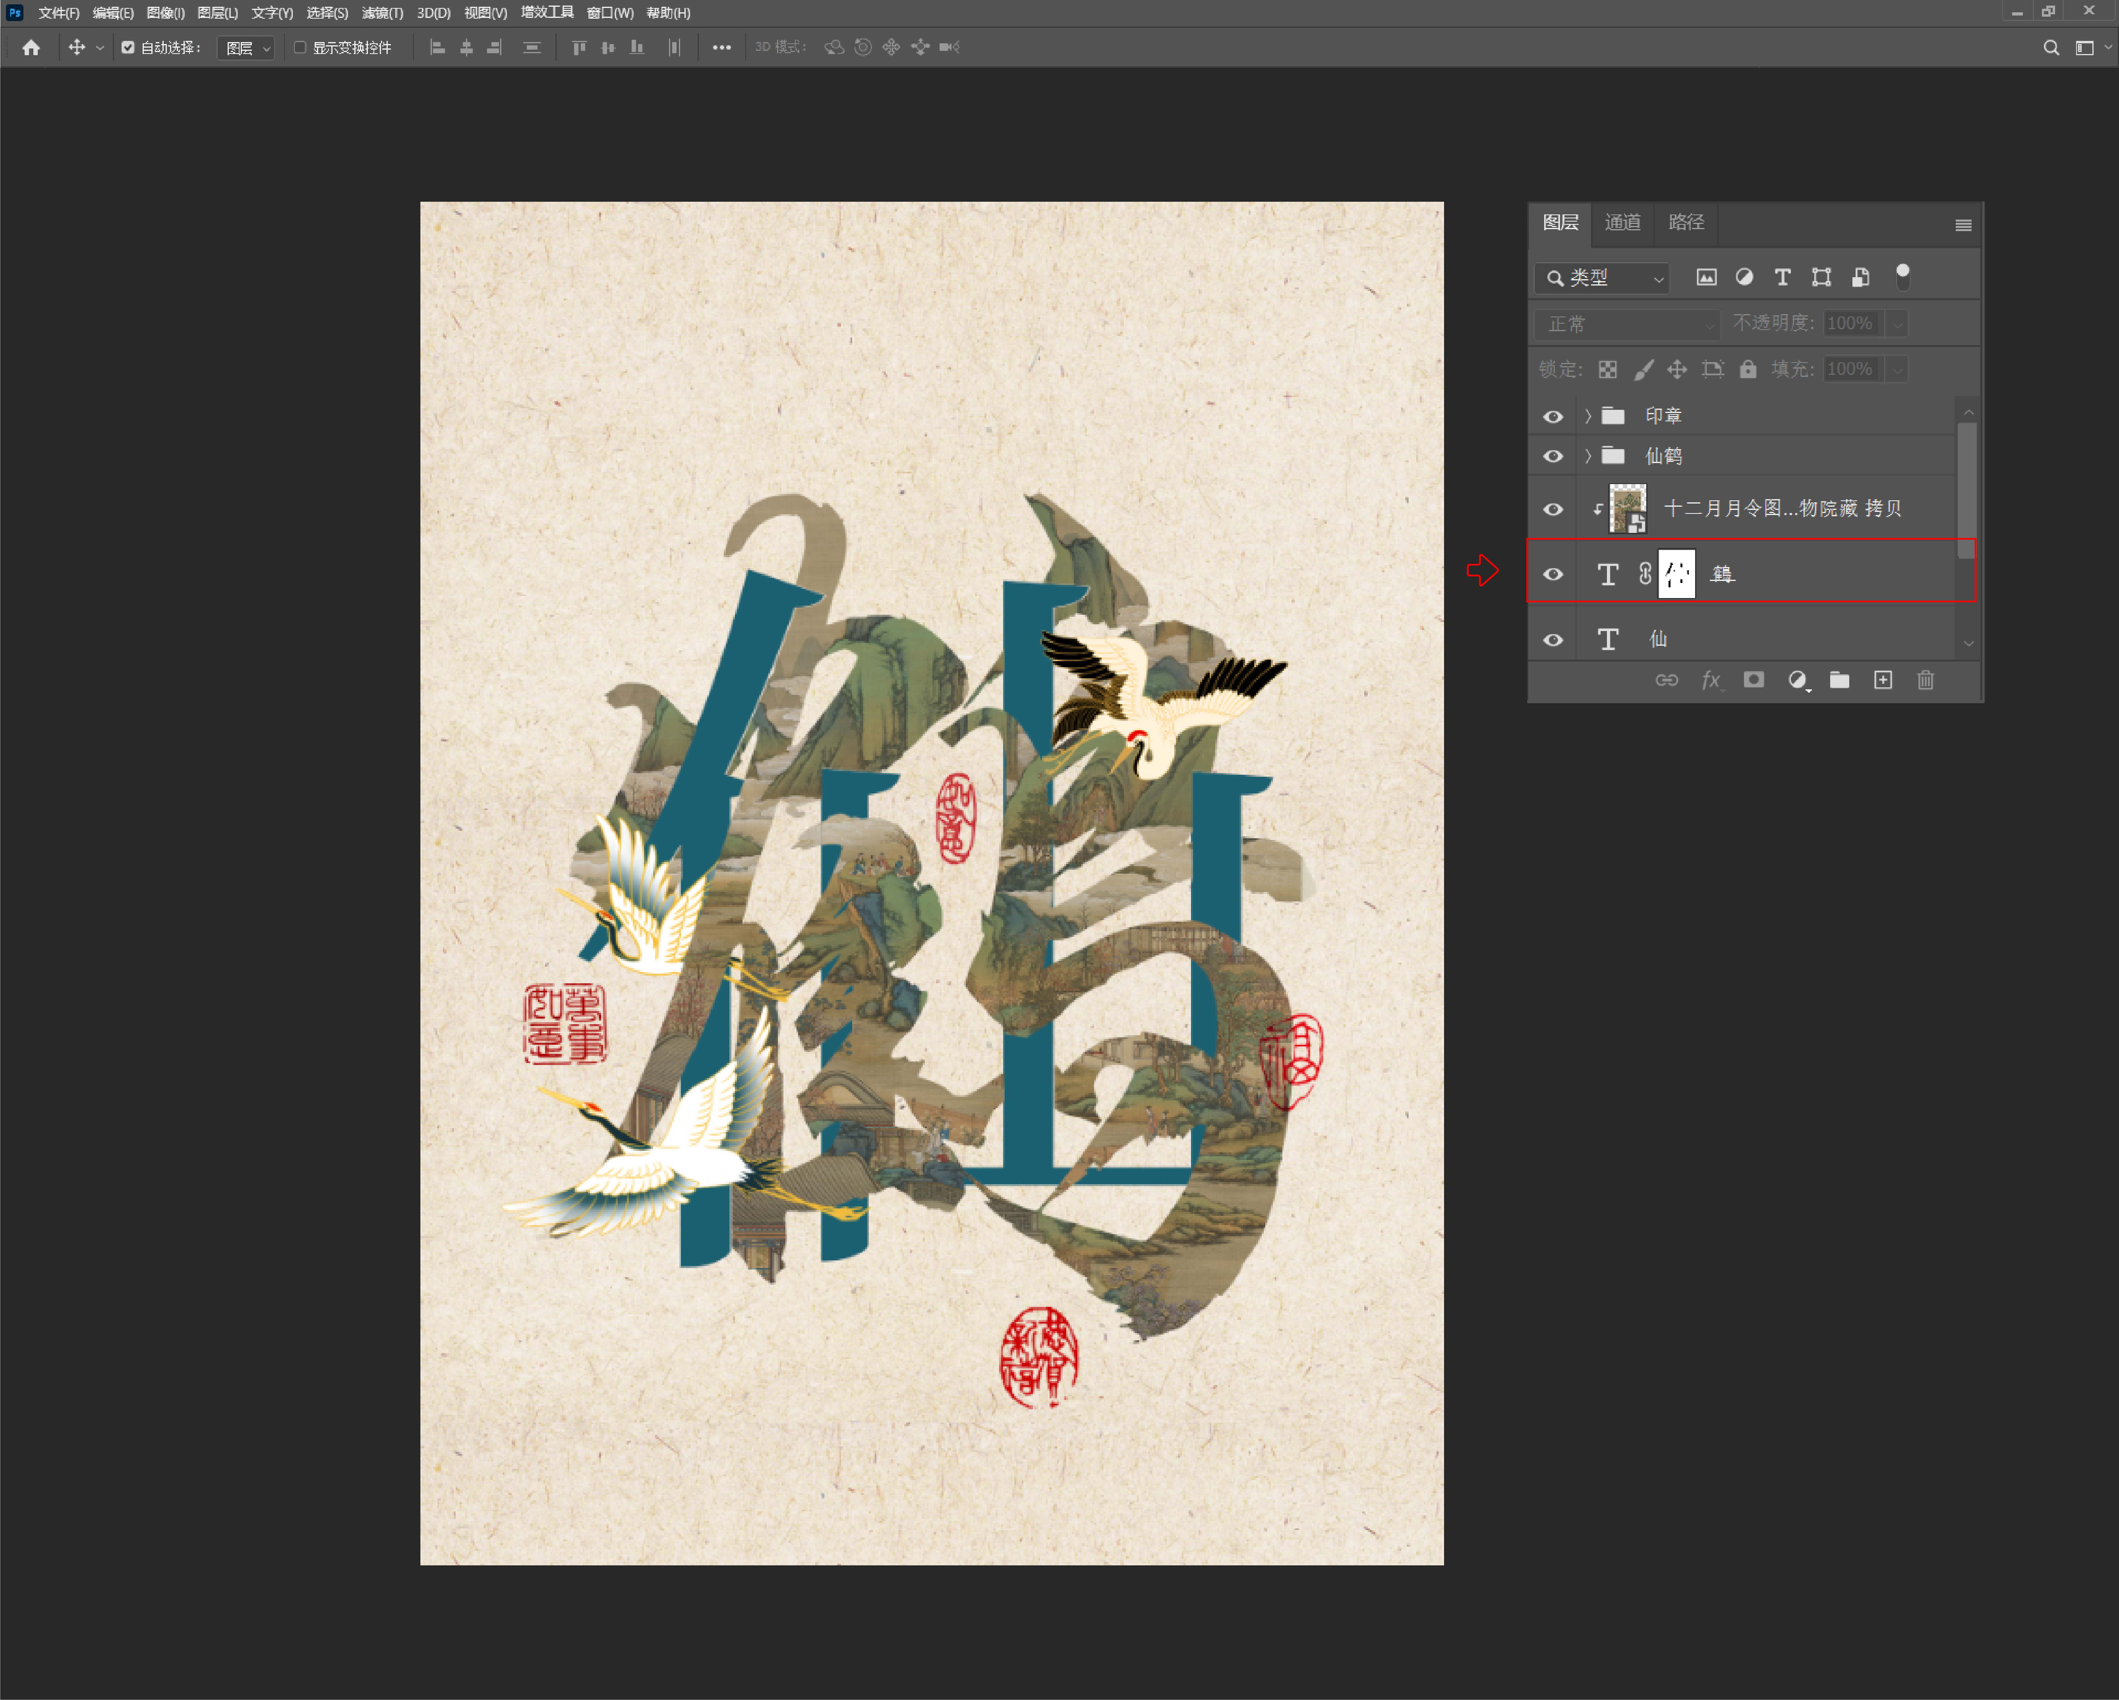2119x1700 pixels.
Task: Filter layers by type layer icon
Action: (1783, 278)
